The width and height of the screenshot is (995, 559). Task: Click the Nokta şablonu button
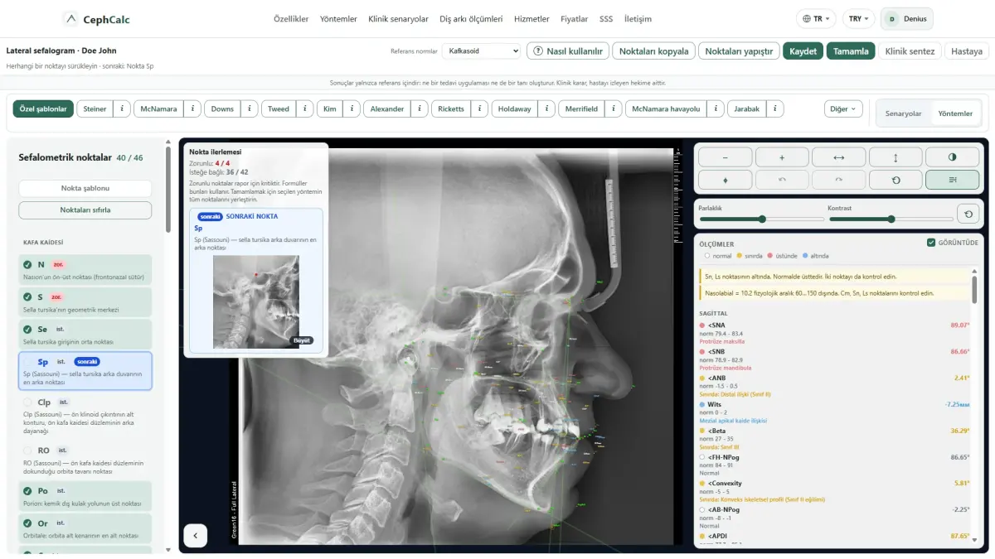[85, 188]
